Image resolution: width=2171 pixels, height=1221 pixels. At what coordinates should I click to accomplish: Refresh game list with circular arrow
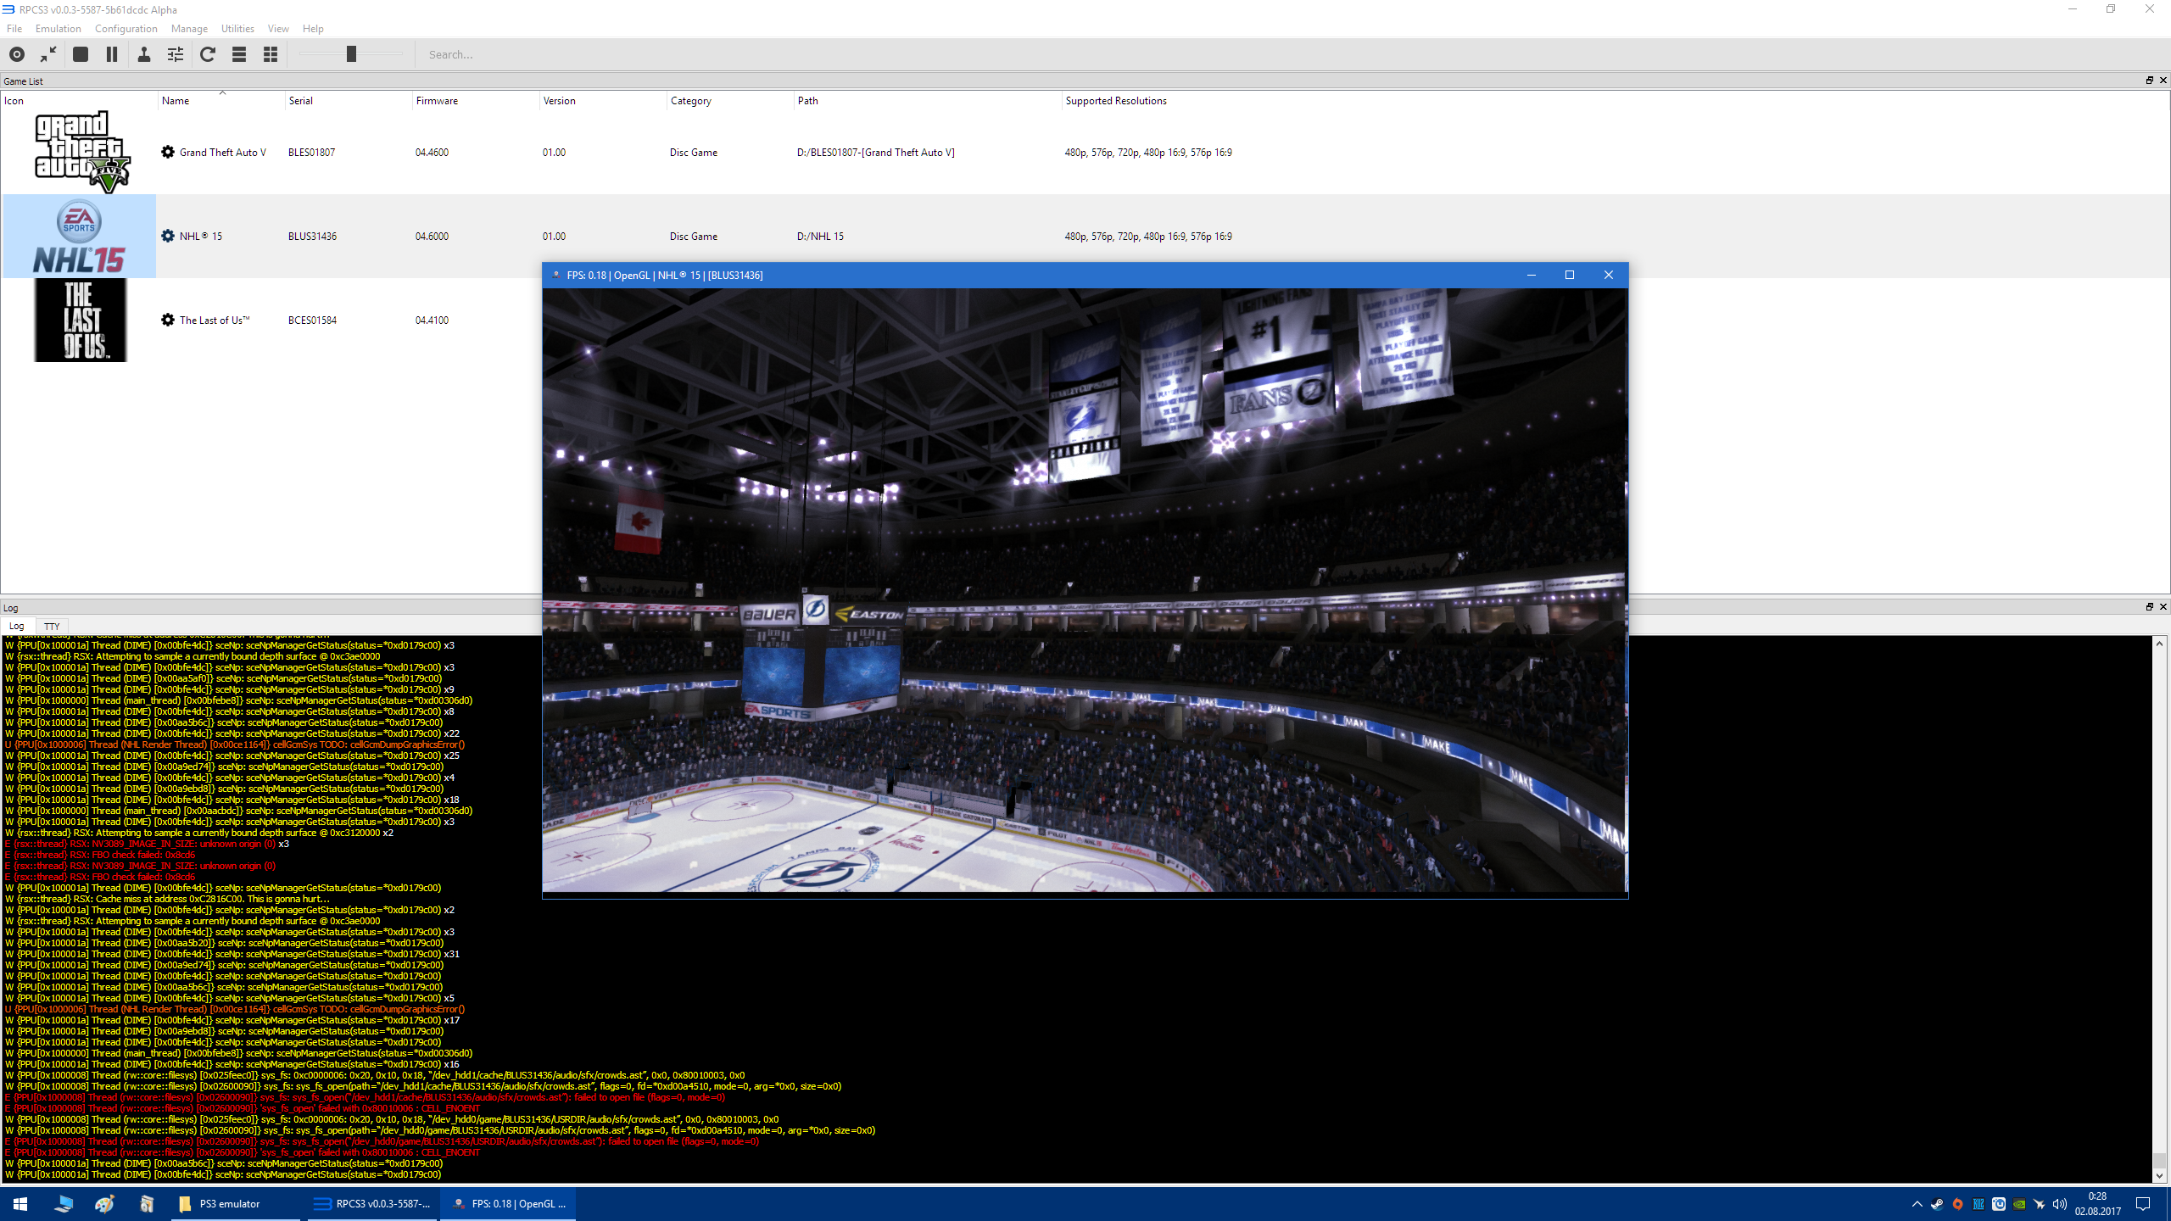[208, 54]
